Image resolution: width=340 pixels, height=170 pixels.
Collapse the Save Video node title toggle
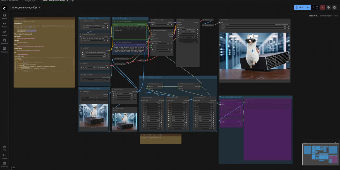(220, 20)
